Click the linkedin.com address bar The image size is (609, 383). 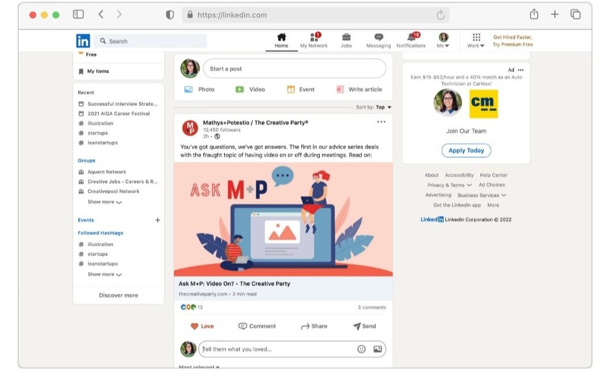(315, 15)
